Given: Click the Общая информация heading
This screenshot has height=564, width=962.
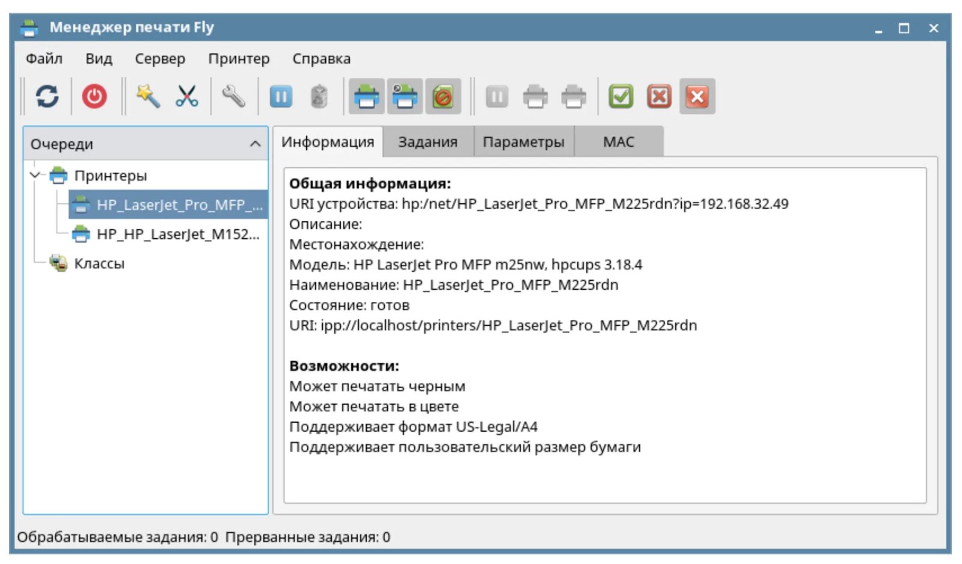Looking at the screenshot, I should pos(370,183).
